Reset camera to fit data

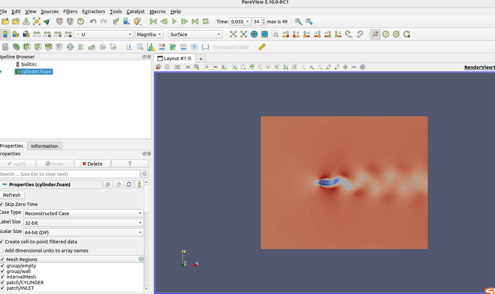coord(233,34)
